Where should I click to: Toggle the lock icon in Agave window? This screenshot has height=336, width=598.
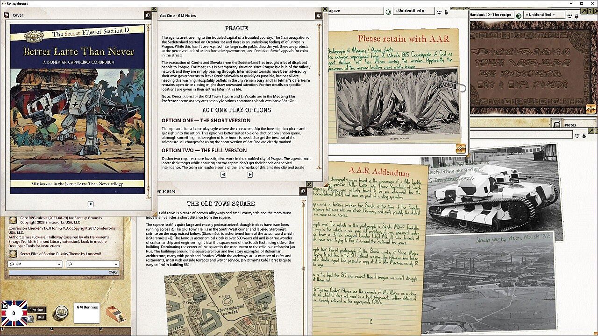click(x=446, y=12)
